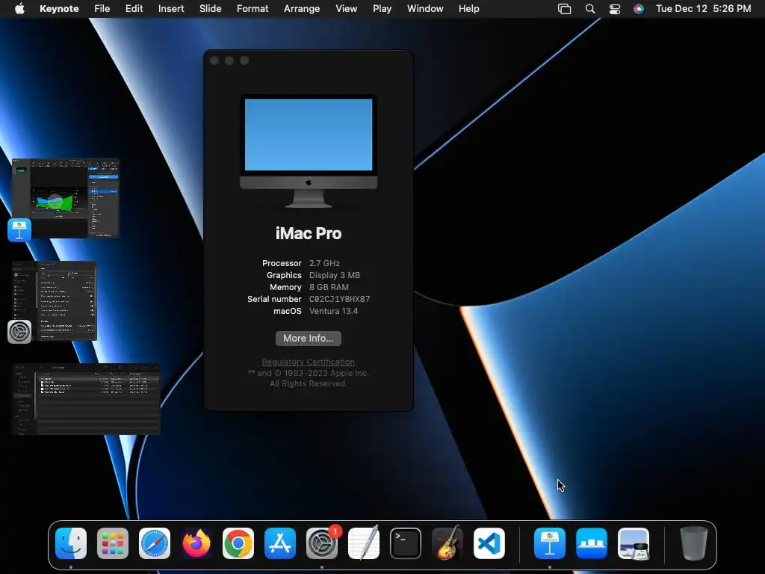
Task: Click the serial number C02CJ1Y8HX87
Action: coord(340,299)
